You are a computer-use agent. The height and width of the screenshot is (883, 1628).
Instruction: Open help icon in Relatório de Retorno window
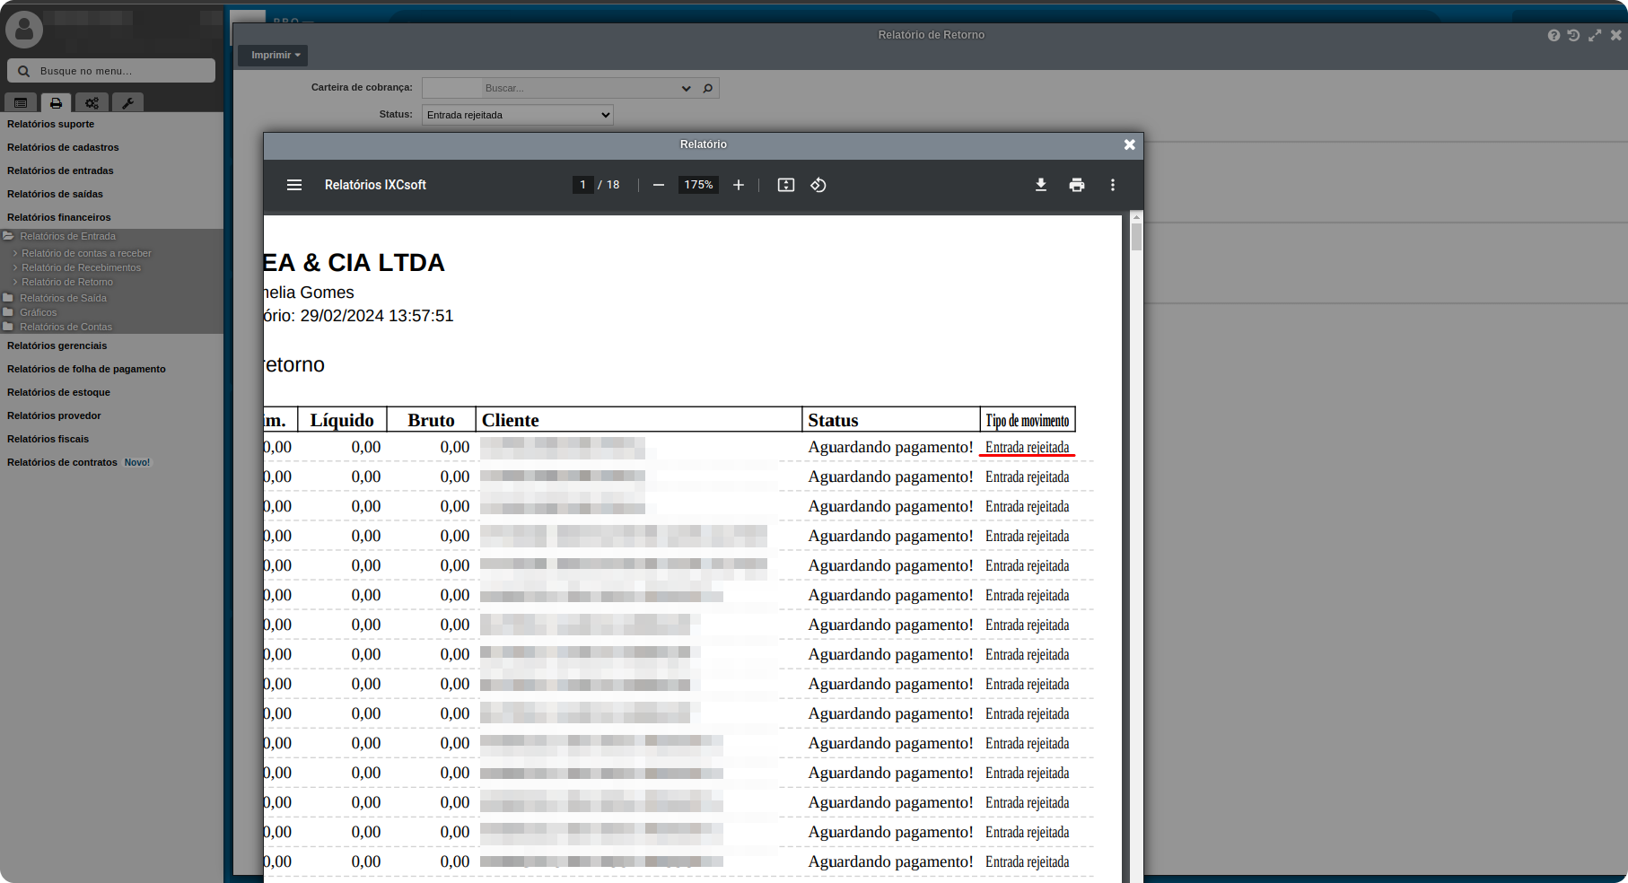tap(1554, 35)
